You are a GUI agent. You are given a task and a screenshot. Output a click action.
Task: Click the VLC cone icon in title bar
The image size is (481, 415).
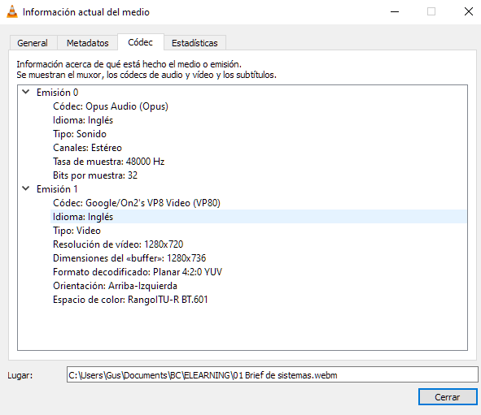point(12,11)
